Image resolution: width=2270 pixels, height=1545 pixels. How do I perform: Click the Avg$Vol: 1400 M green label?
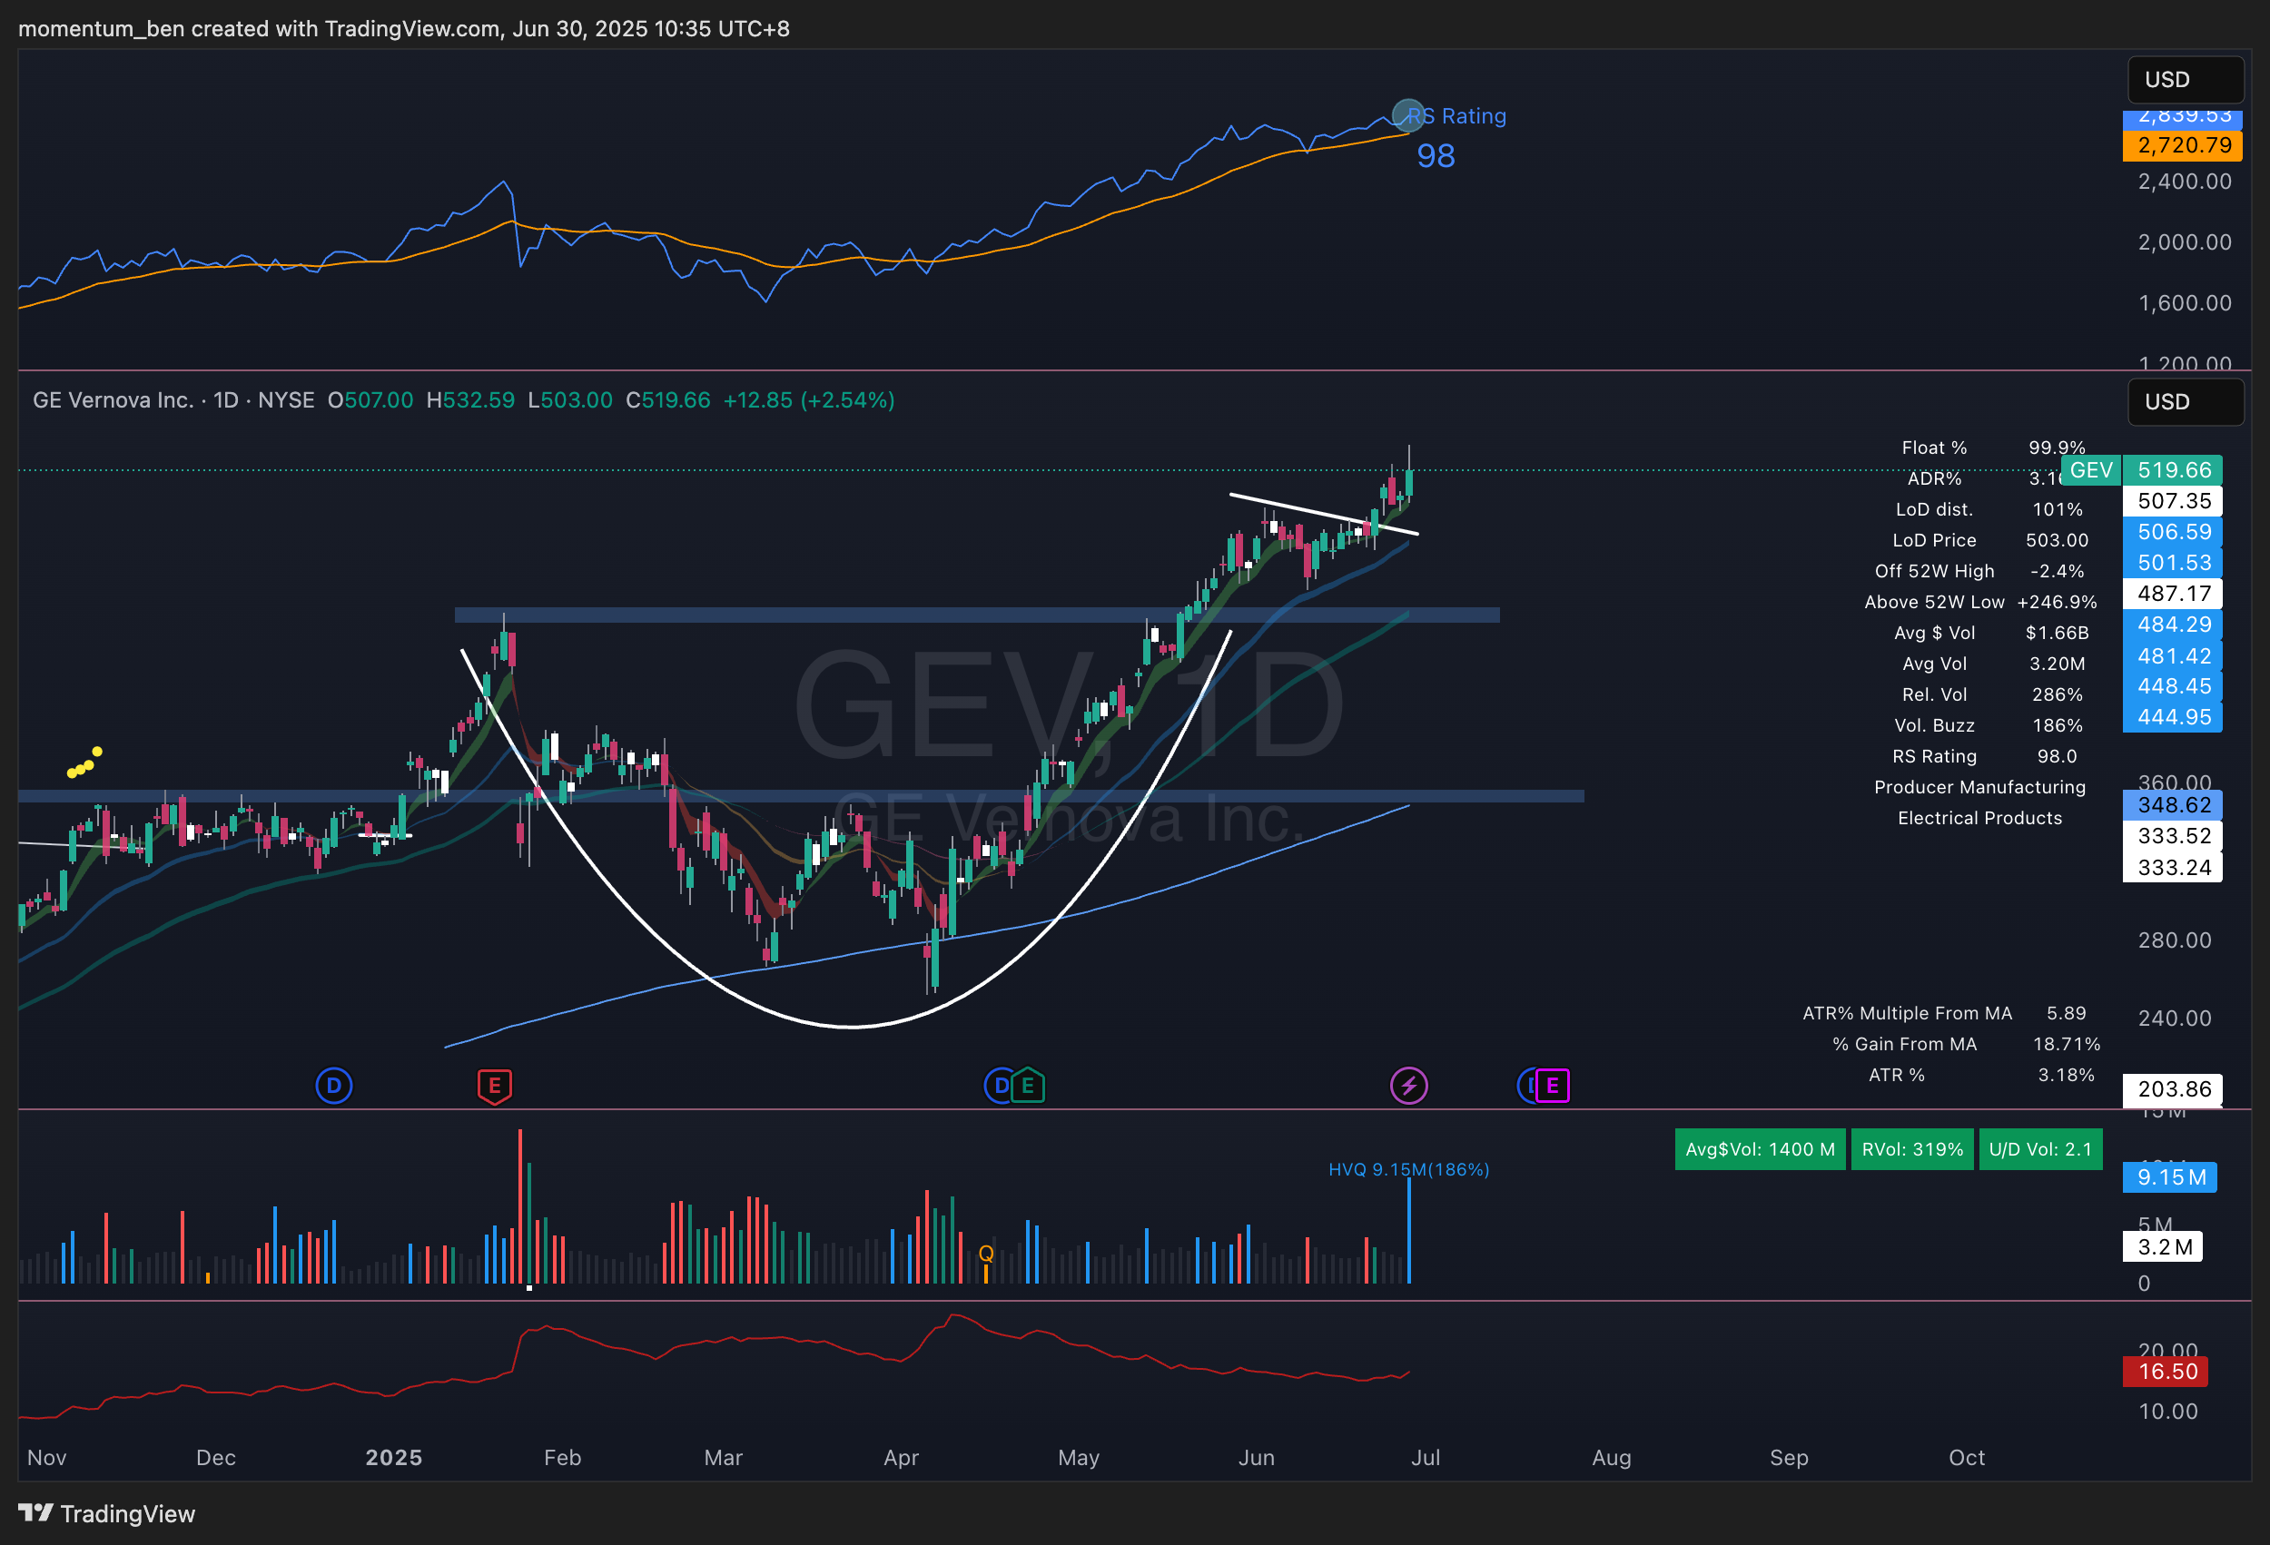click(x=1759, y=1149)
